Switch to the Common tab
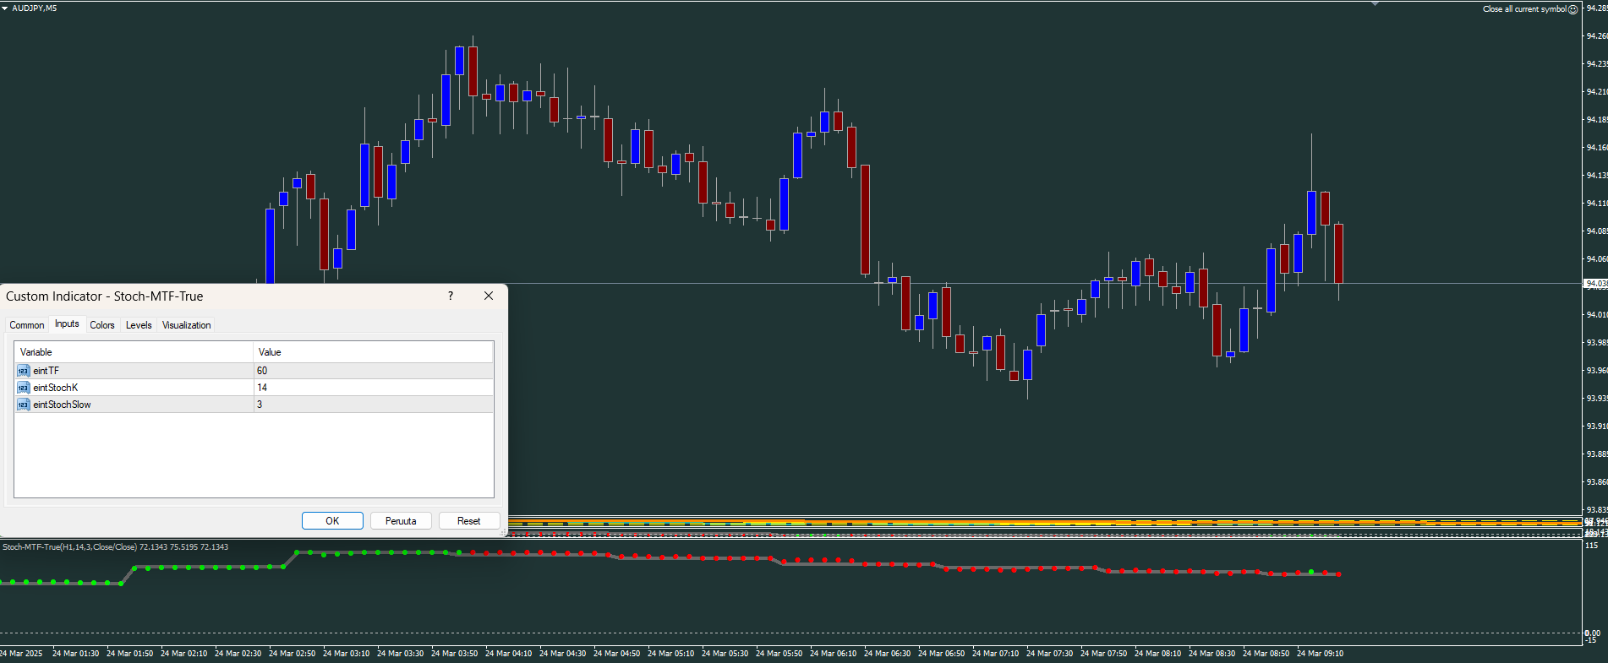Screen dimensions: 1608x663 coord(27,325)
